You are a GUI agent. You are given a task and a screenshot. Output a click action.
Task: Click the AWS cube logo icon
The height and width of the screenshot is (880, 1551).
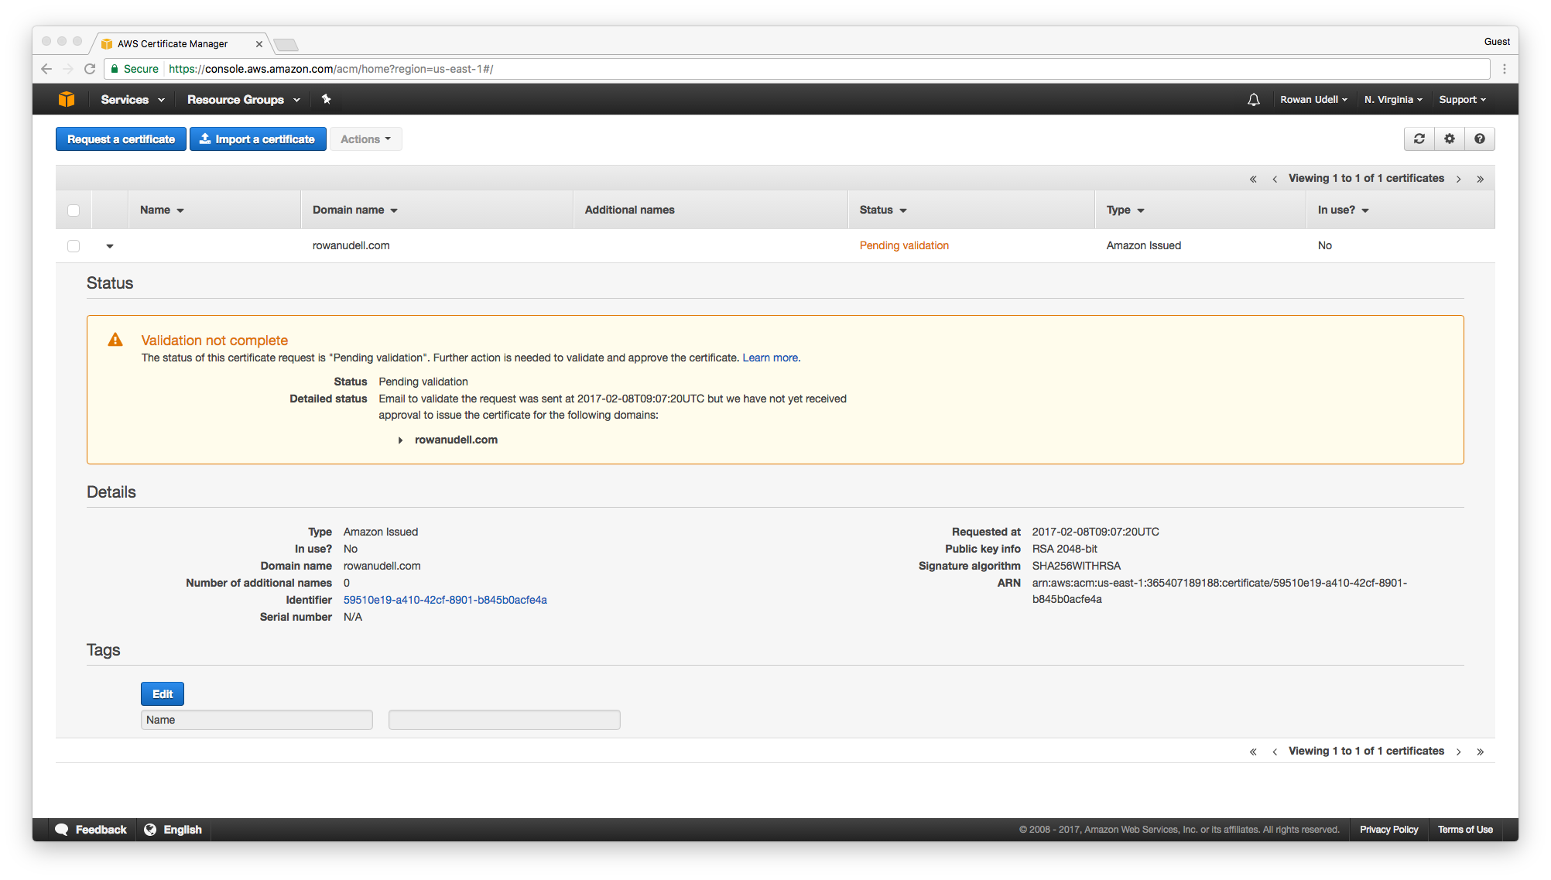coord(67,99)
